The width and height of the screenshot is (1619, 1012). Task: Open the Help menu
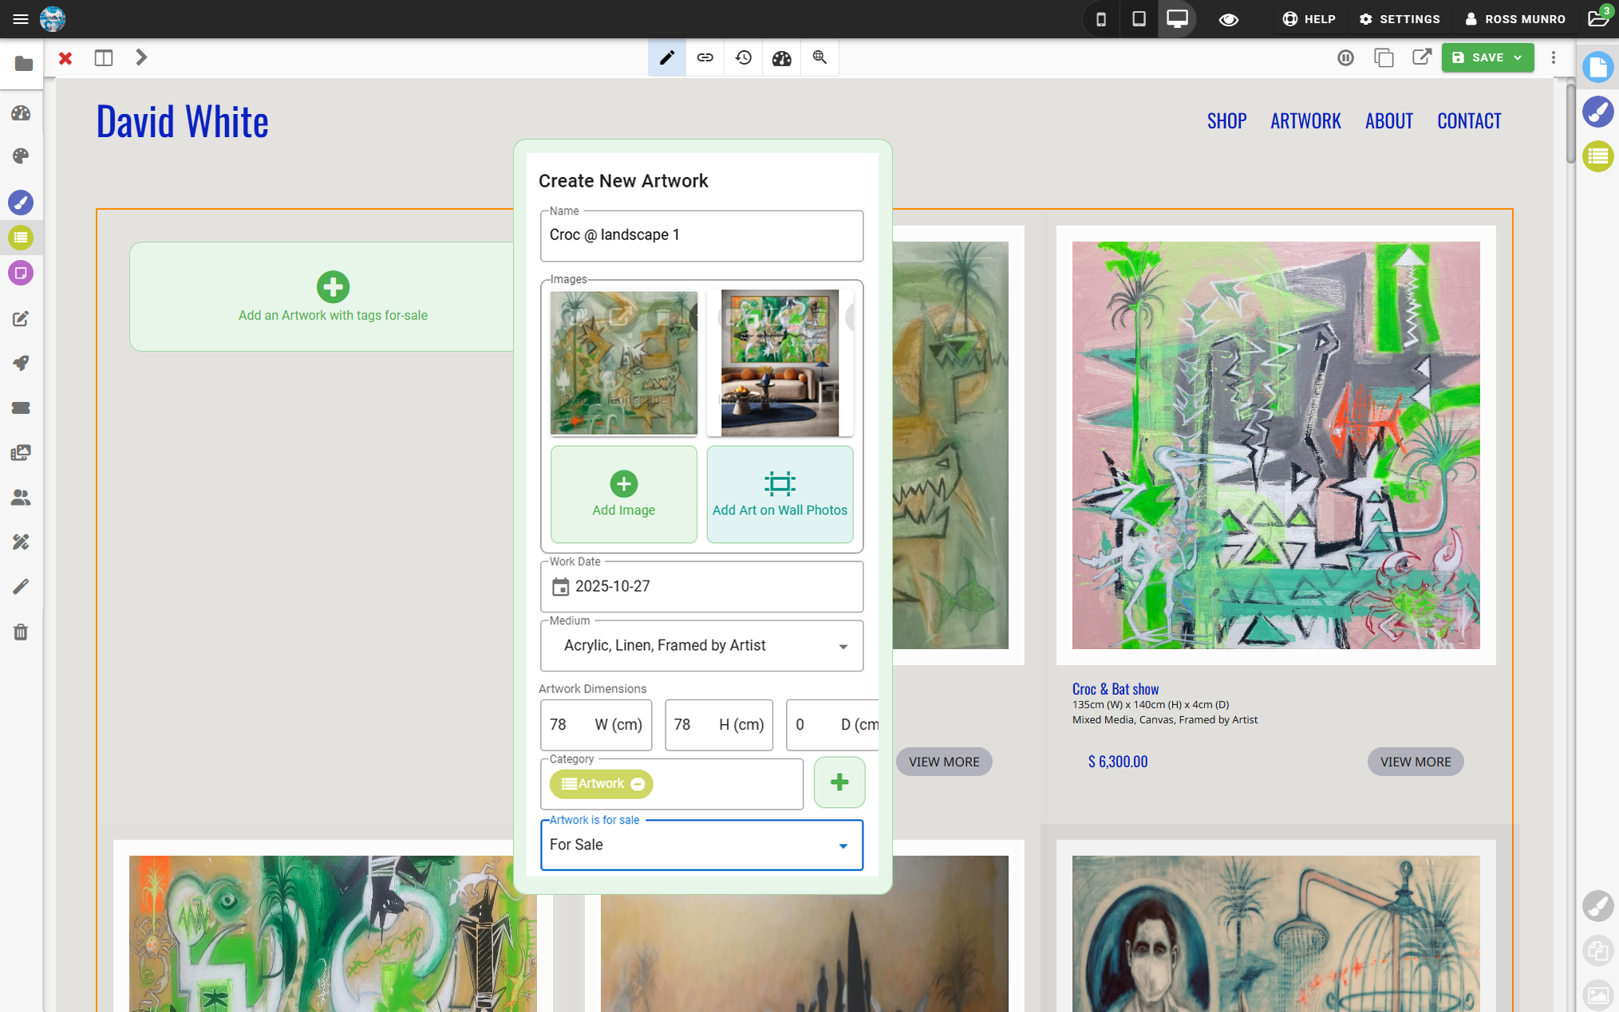(x=1309, y=19)
